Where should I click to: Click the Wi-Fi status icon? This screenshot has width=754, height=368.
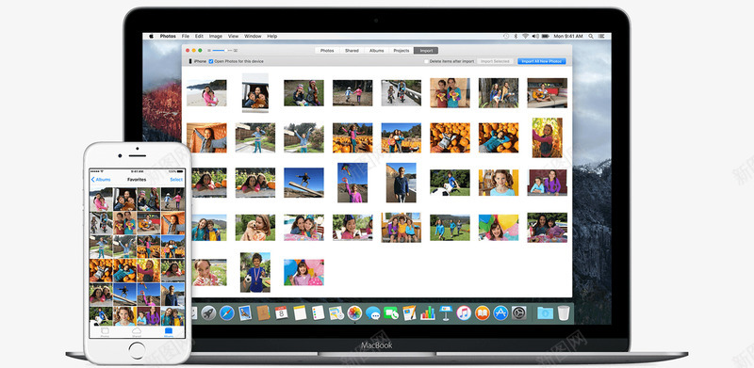pos(525,36)
